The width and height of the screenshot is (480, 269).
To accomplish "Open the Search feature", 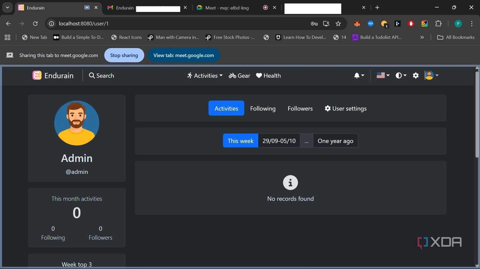I will coord(101,75).
